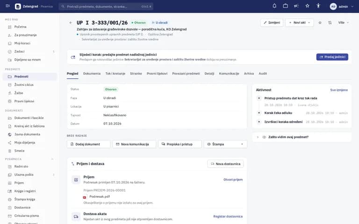Open the Komunikacije tab
359x224 pixels.
[x=229, y=74]
